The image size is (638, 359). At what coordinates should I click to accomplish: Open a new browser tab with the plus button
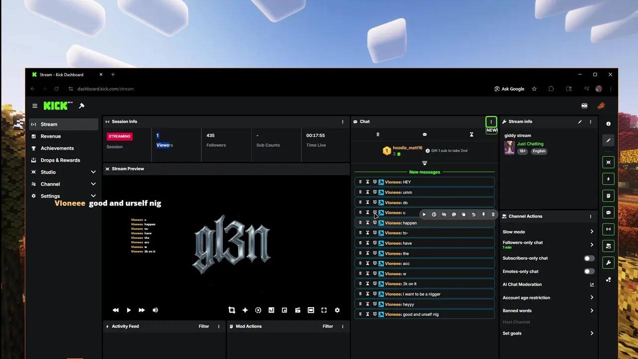pos(113,74)
